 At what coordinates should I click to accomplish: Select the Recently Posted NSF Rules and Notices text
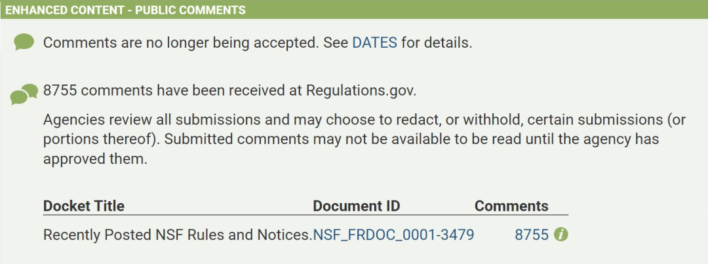point(178,235)
